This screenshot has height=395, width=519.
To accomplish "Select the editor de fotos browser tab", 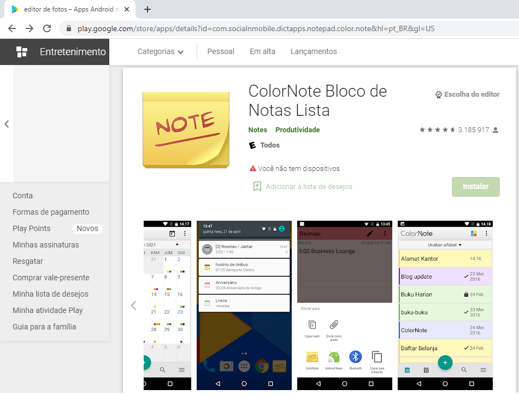I will pyautogui.click(x=69, y=9).
